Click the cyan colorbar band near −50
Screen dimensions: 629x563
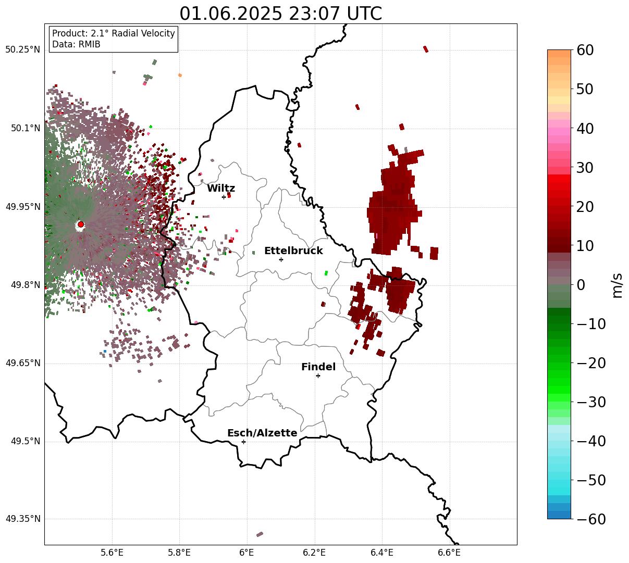pos(559,480)
